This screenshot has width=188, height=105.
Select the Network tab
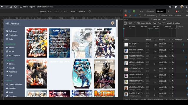coord(161,11)
